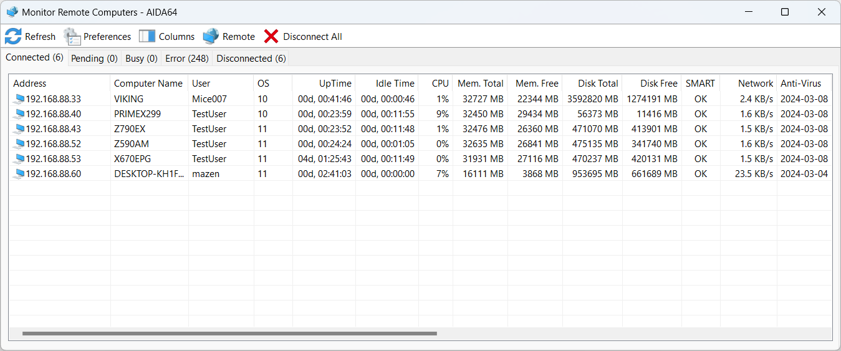
Task: Click the AIDA64 title bar app icon
Action: pyautogui.click(x=12, y=12)
